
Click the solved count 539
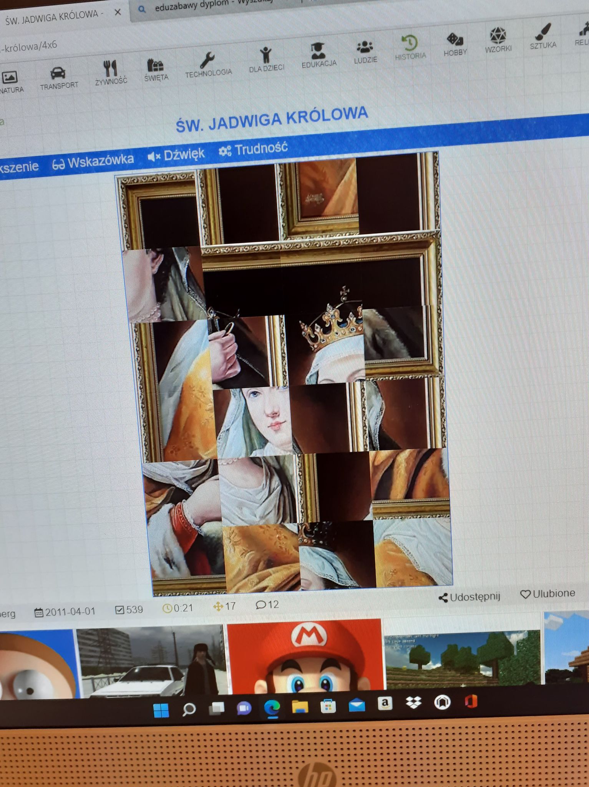tap(129, 609)
